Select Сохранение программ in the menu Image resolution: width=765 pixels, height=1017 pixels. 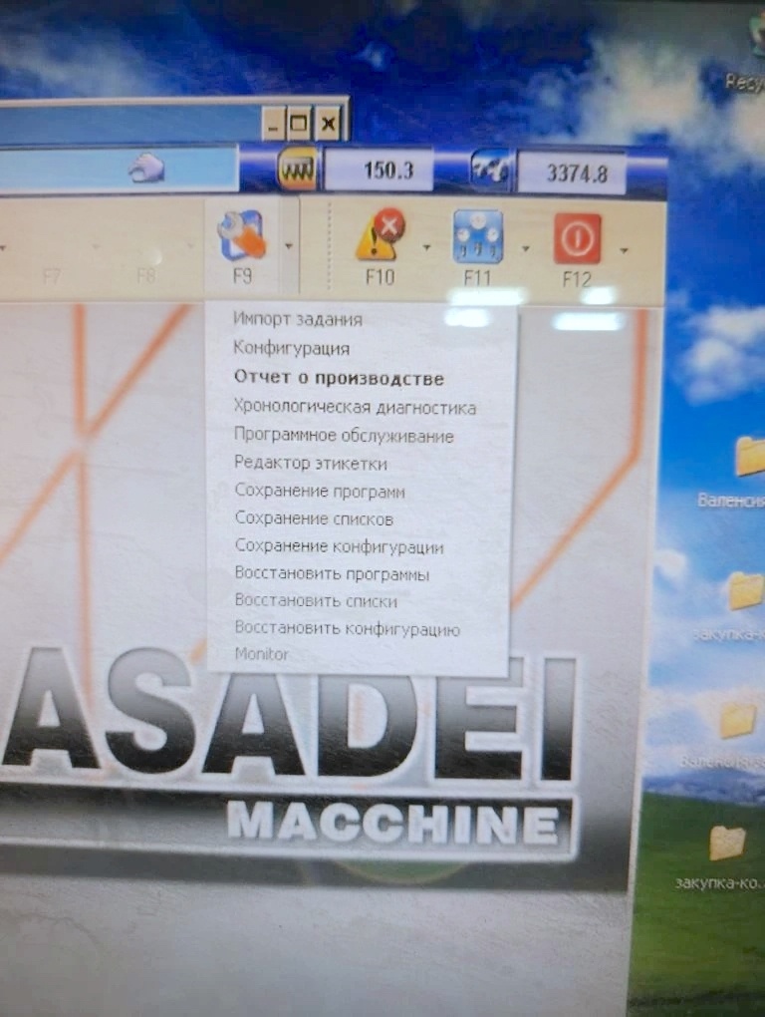[319, 492]
